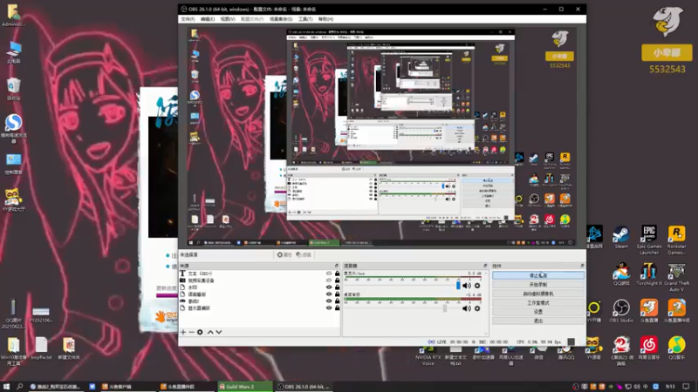Viewport: 698px width, 392px height.
Task: Open the Steam desktop shortcut
Action: pos(621,237)
